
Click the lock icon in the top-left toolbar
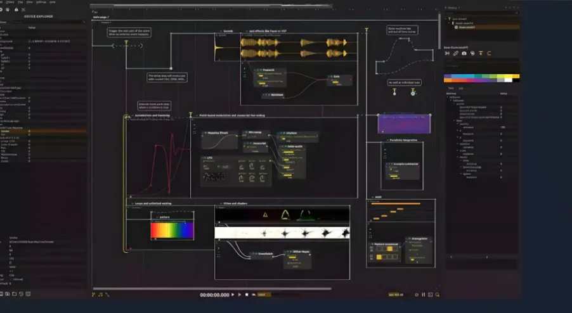pos(15,10)
